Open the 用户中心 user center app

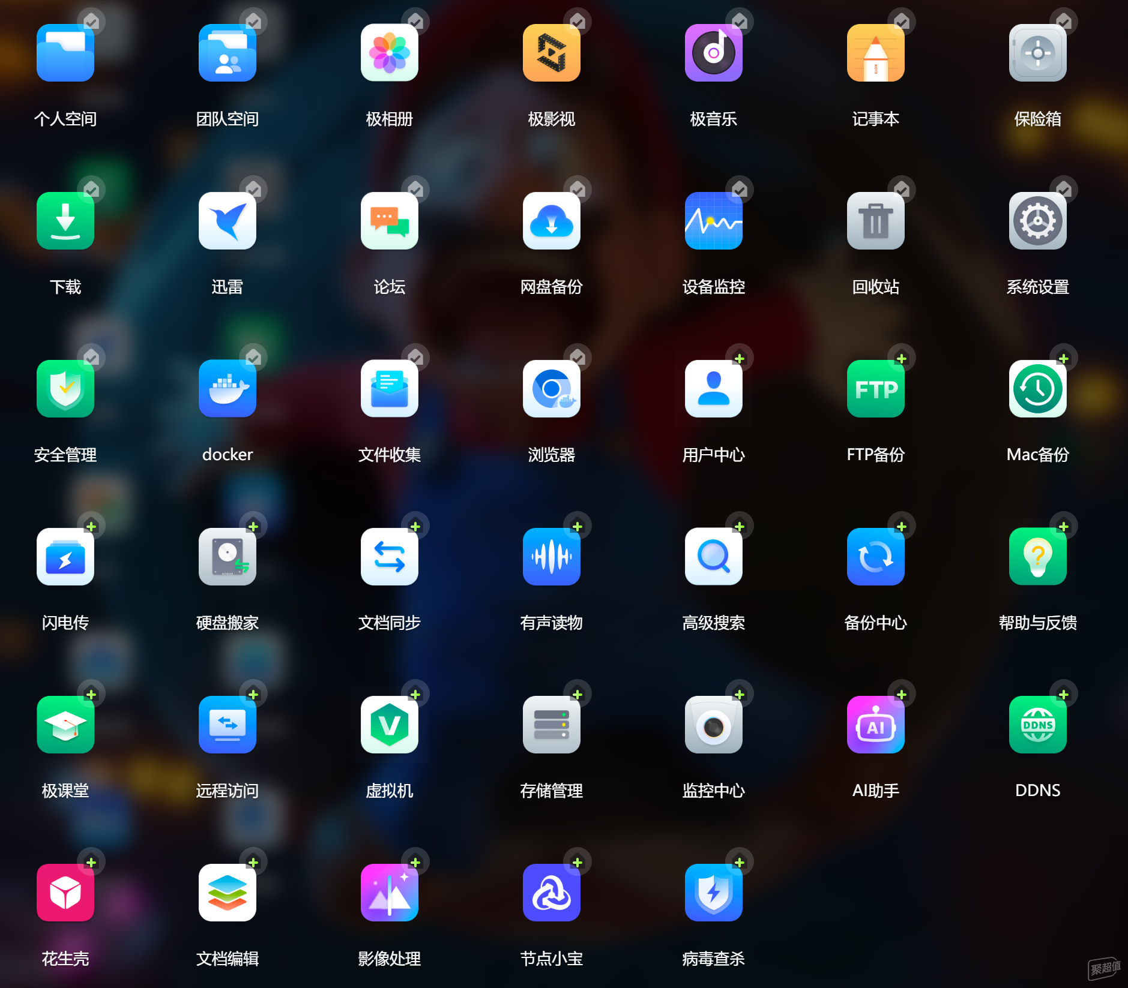point(714,389)
